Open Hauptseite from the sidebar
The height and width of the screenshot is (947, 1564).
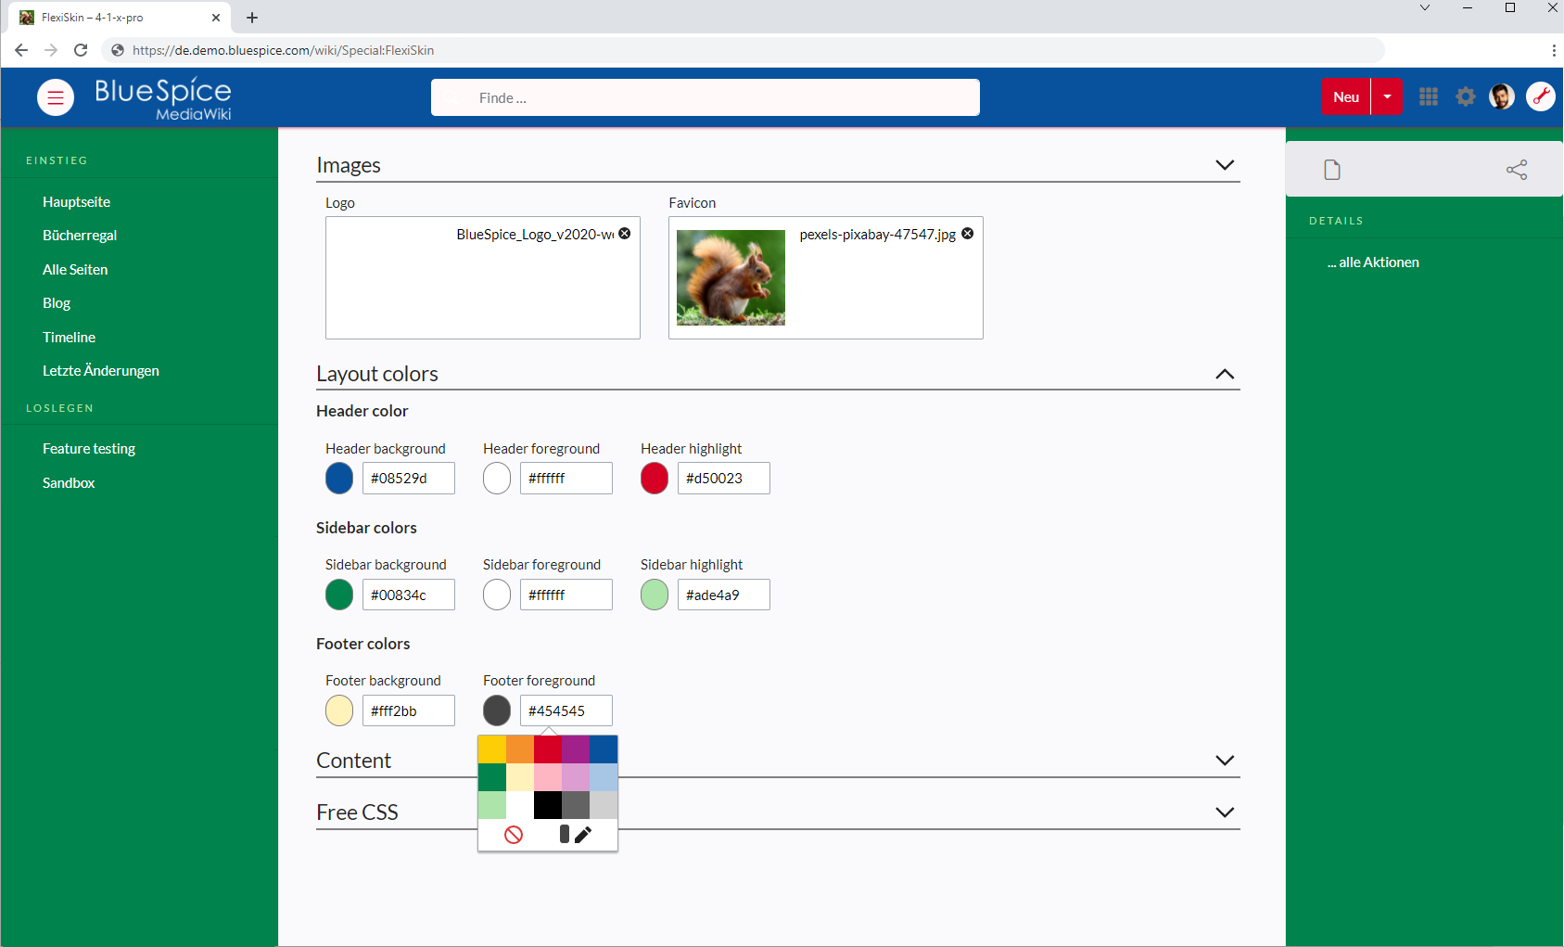76,202
